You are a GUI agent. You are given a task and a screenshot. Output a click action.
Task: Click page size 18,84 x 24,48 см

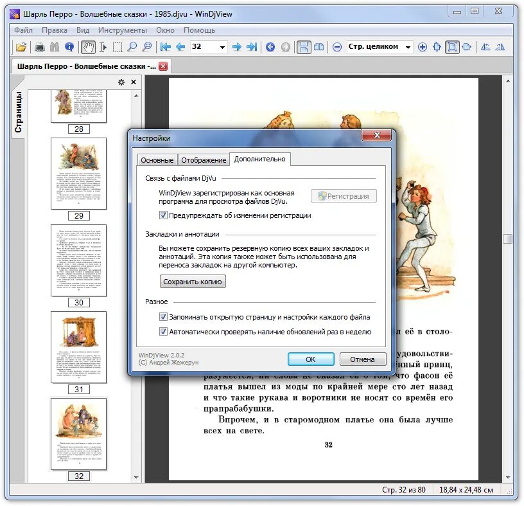tap(466, 489)
